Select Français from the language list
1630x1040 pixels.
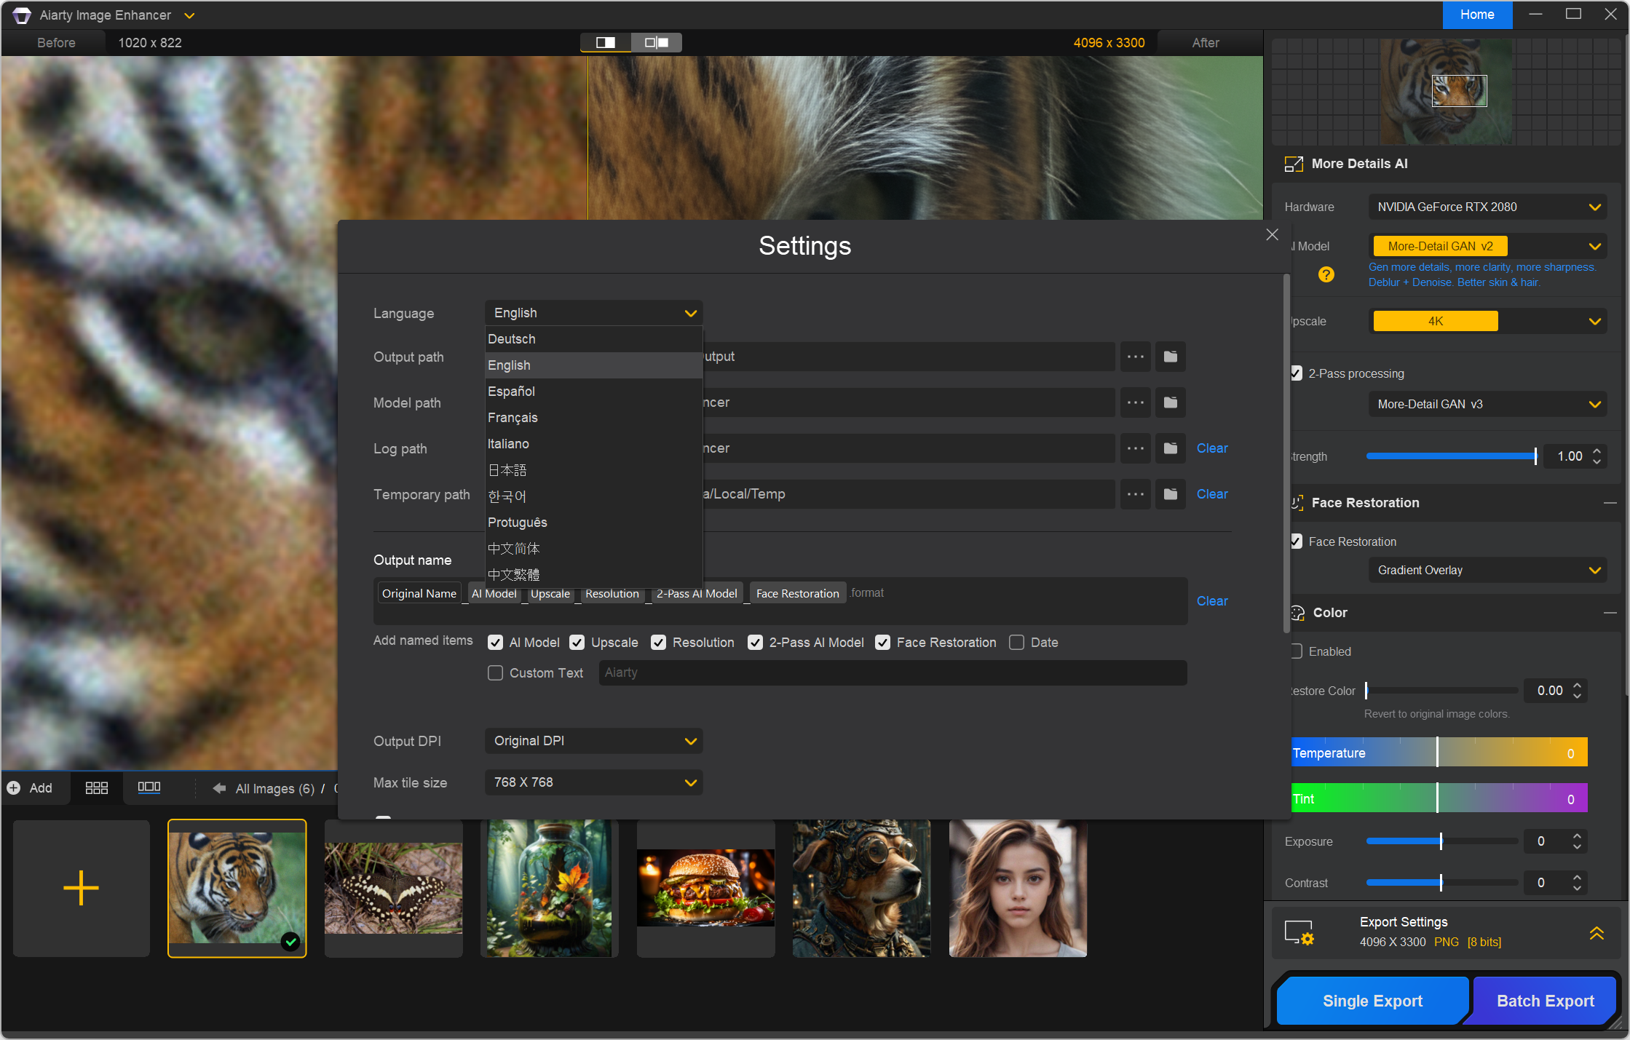tap(513, 418)
